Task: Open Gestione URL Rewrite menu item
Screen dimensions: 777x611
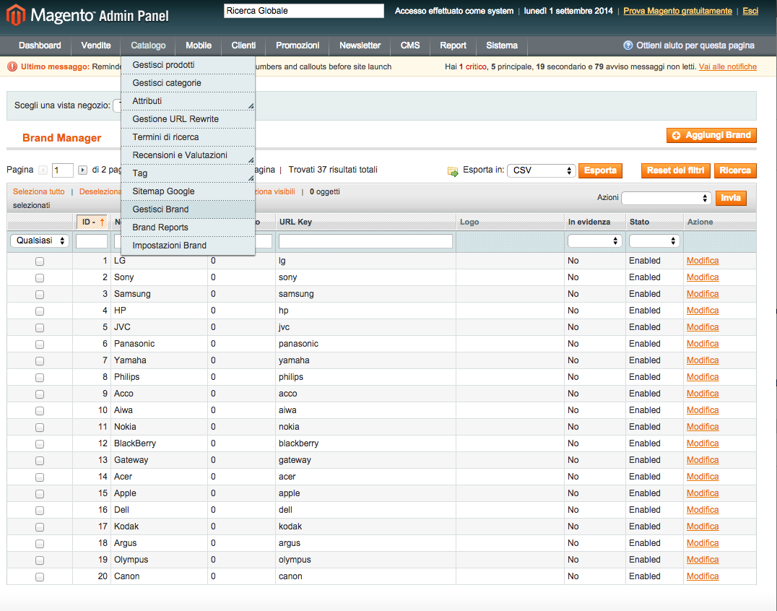Action: (x=188, y=119)
